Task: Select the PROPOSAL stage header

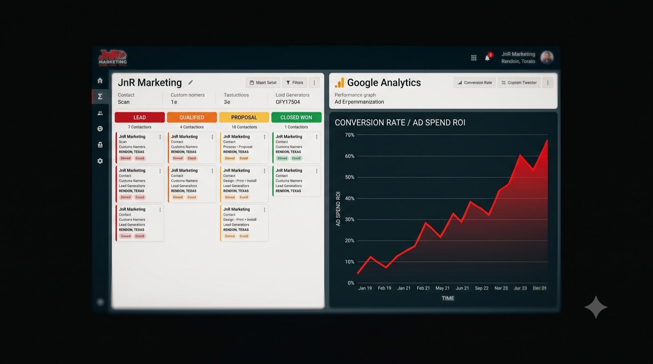Action: 244,117
